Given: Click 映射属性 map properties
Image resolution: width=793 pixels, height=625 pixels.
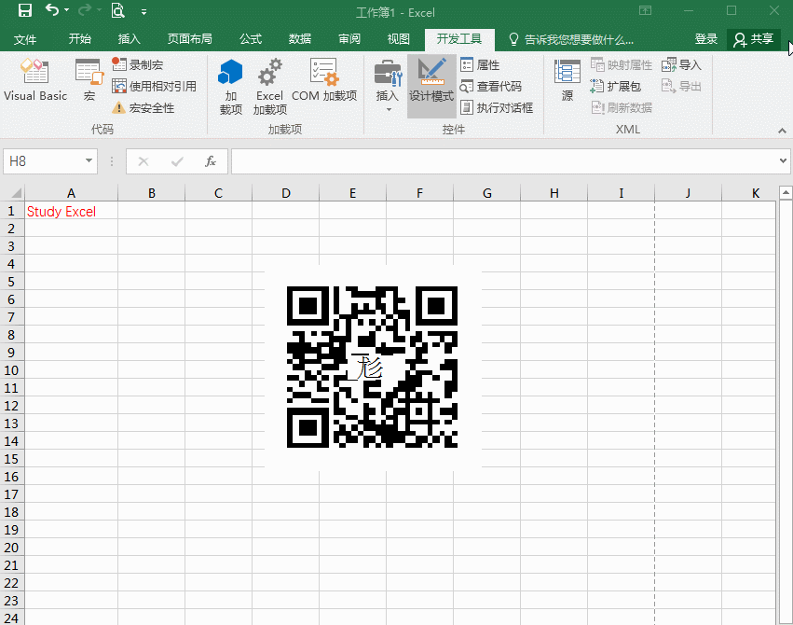Looking at the screenshot, I should 621,64.
